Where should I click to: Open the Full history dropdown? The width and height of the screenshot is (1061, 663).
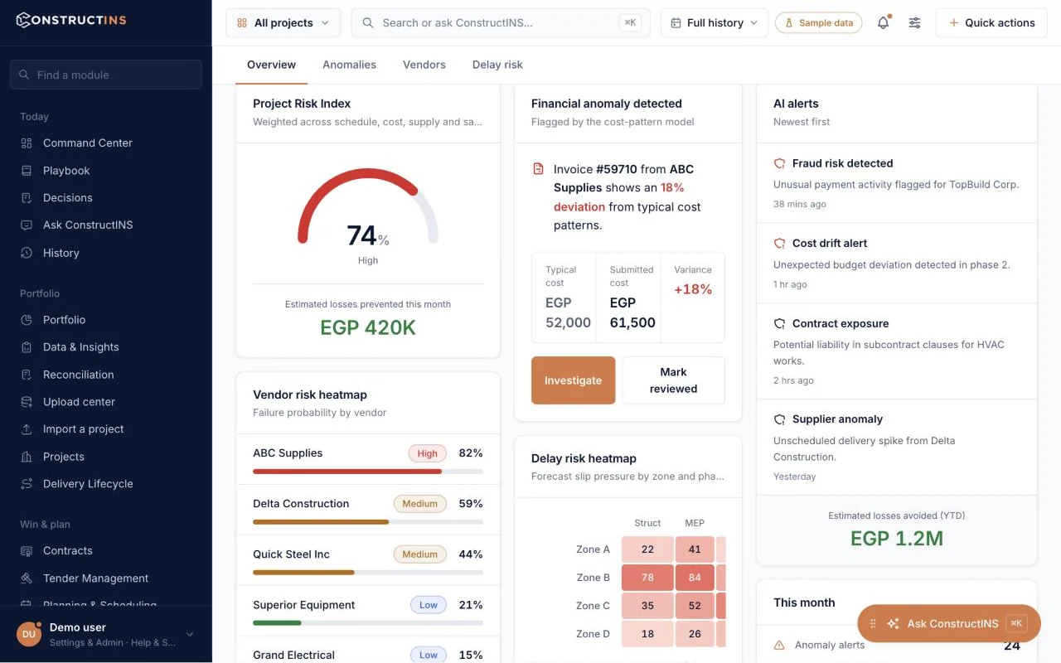715,23
